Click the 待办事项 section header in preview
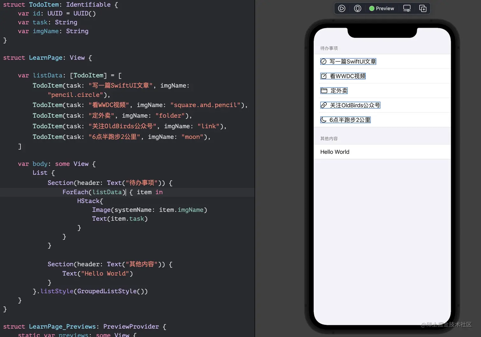Viewport: 481px width, 337px height. click(x=329, y=48)
